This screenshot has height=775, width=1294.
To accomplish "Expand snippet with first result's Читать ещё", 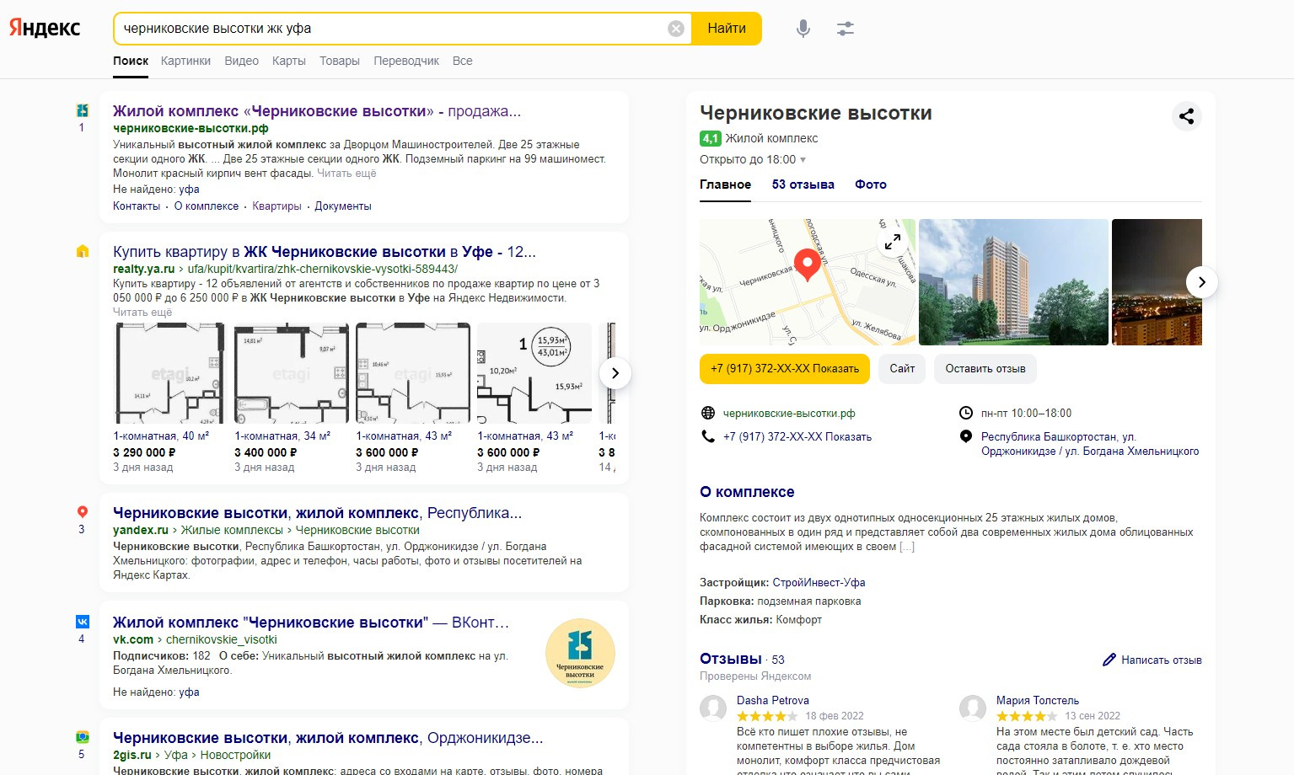I will click(x=346, y=174).
